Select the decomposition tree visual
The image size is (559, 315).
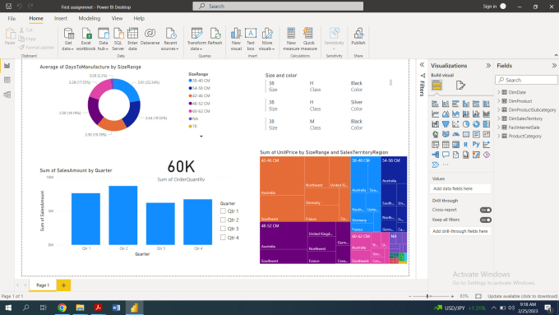click(435, 155)
